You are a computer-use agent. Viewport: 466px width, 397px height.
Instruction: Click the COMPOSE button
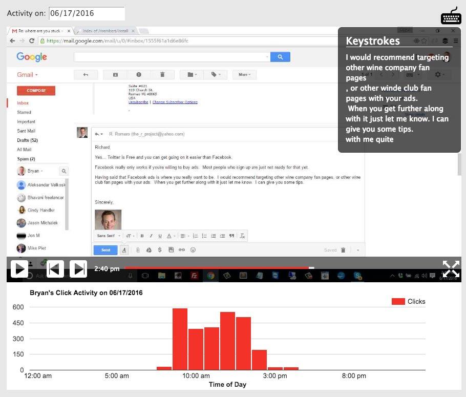pyautogui.click(x=36, y=90)
